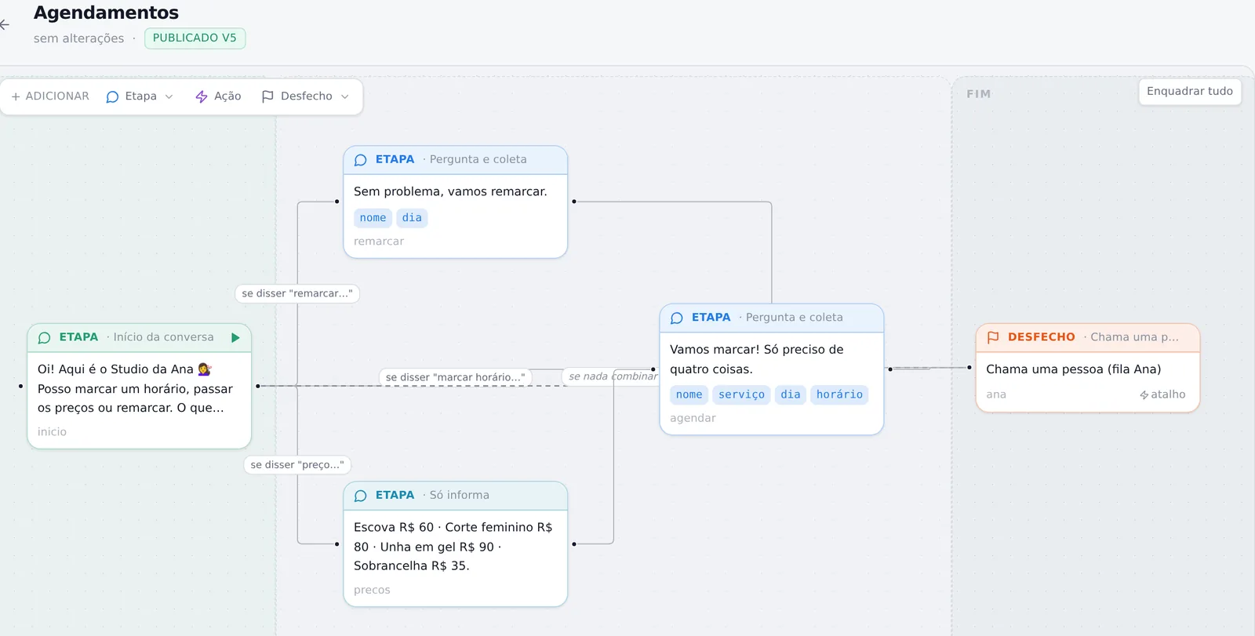This screenshot has height=636, width=1255.
Task: Select the "horário" chip on the agendar card
Action: [839, 394]
